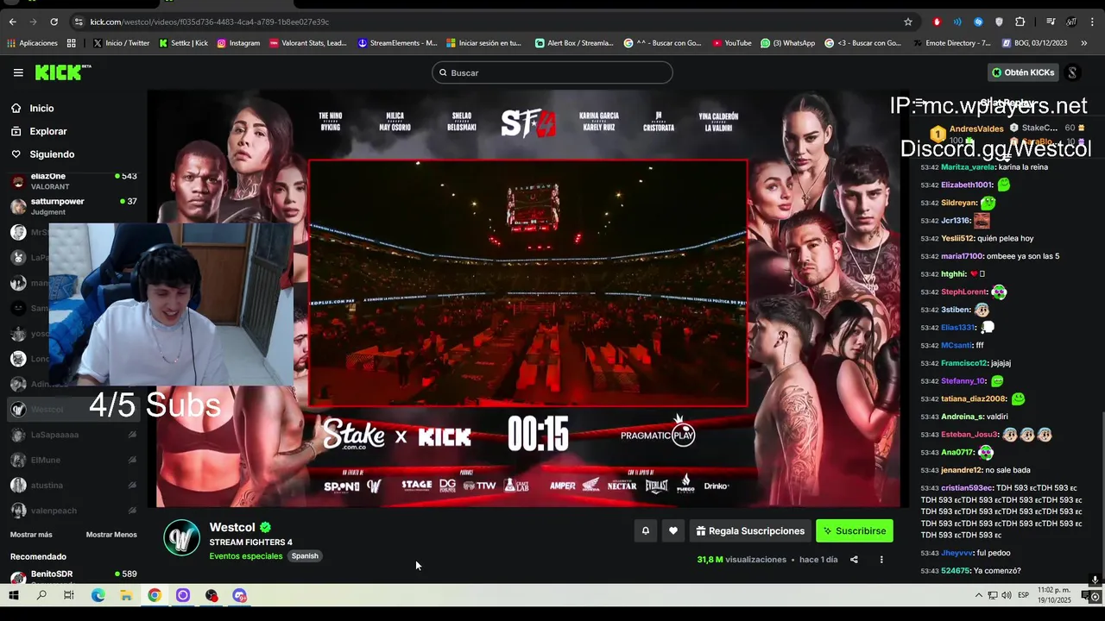The width and height of the screenshot is (1105, 621).
Task: Click the green Suscribirse button
Action: pos(855,531)
